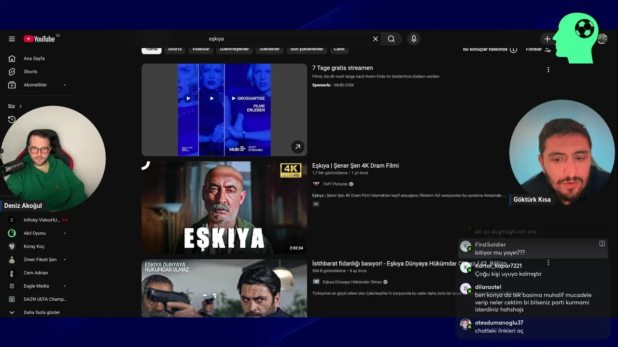Screen dimensions: 618x347
Task: Visit the MUBI.COM sponsor link
Action: click(344, 85)
